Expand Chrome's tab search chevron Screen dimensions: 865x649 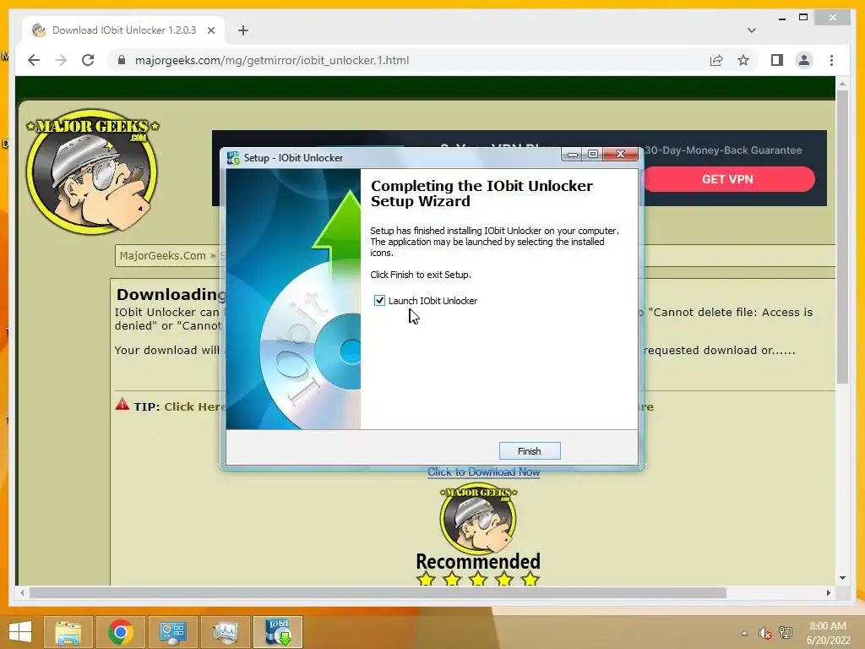tap(751, 30)
